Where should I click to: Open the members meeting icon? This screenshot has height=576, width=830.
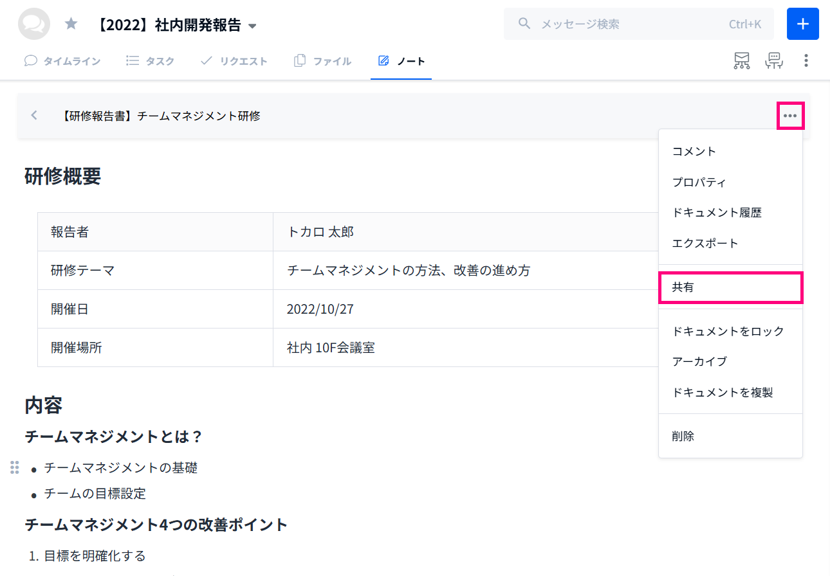(773, 61)
